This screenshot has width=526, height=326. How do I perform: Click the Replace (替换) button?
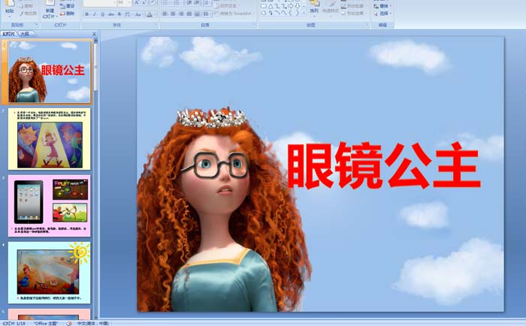[382, 6]
